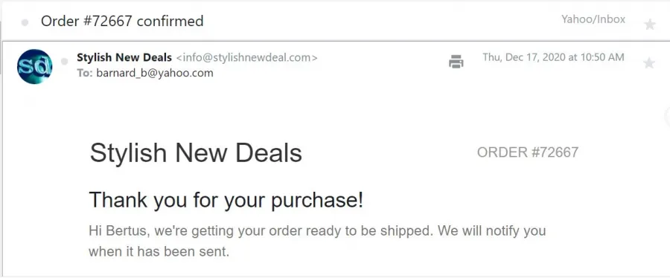Select the sender name Stylish New Deals

click(124, 57)
